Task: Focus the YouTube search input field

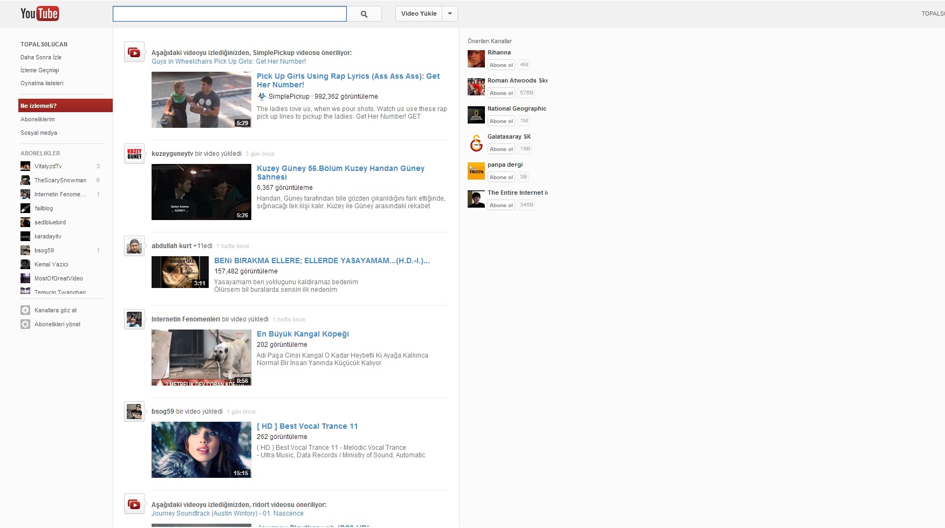Action: (230, 14)
